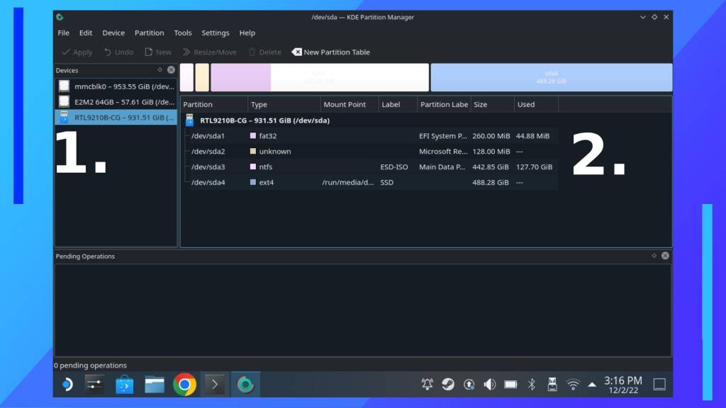Open Dolphin file manager from taskbar

155,385
